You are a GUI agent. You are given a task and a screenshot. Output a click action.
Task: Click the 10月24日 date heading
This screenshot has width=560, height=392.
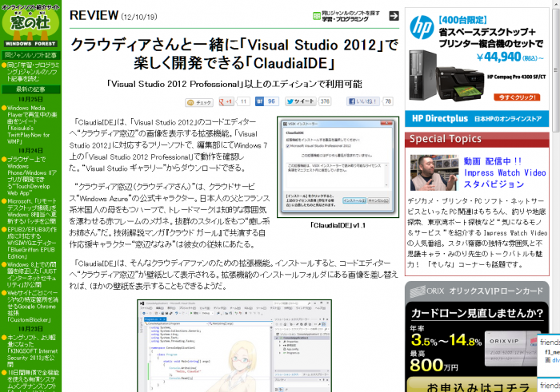[30, 151]
